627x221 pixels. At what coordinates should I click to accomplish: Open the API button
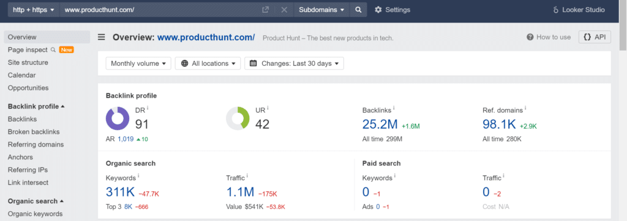coord(595,37)
